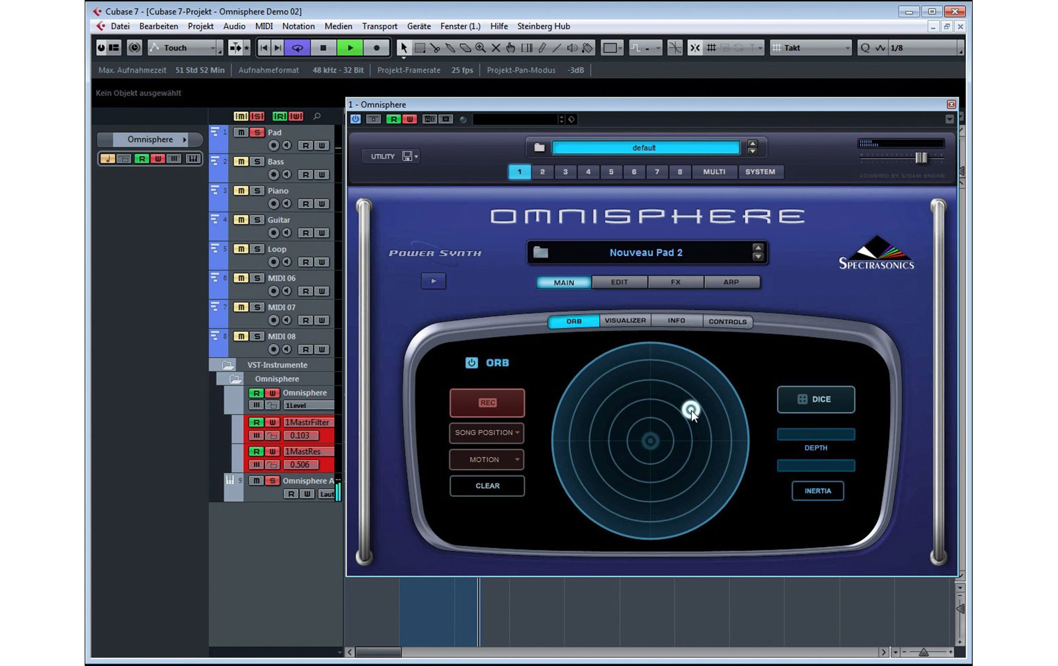Select the Glue tool

[x=450, y=48]
